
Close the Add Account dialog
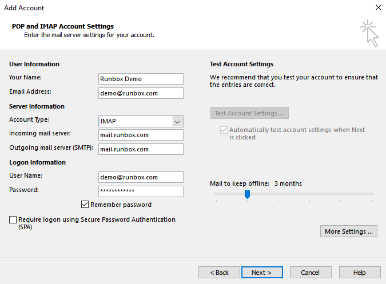[378, 8]
